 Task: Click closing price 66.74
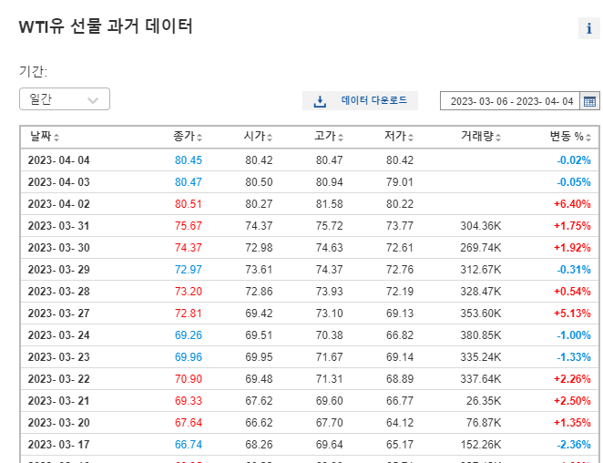point(189,446)
